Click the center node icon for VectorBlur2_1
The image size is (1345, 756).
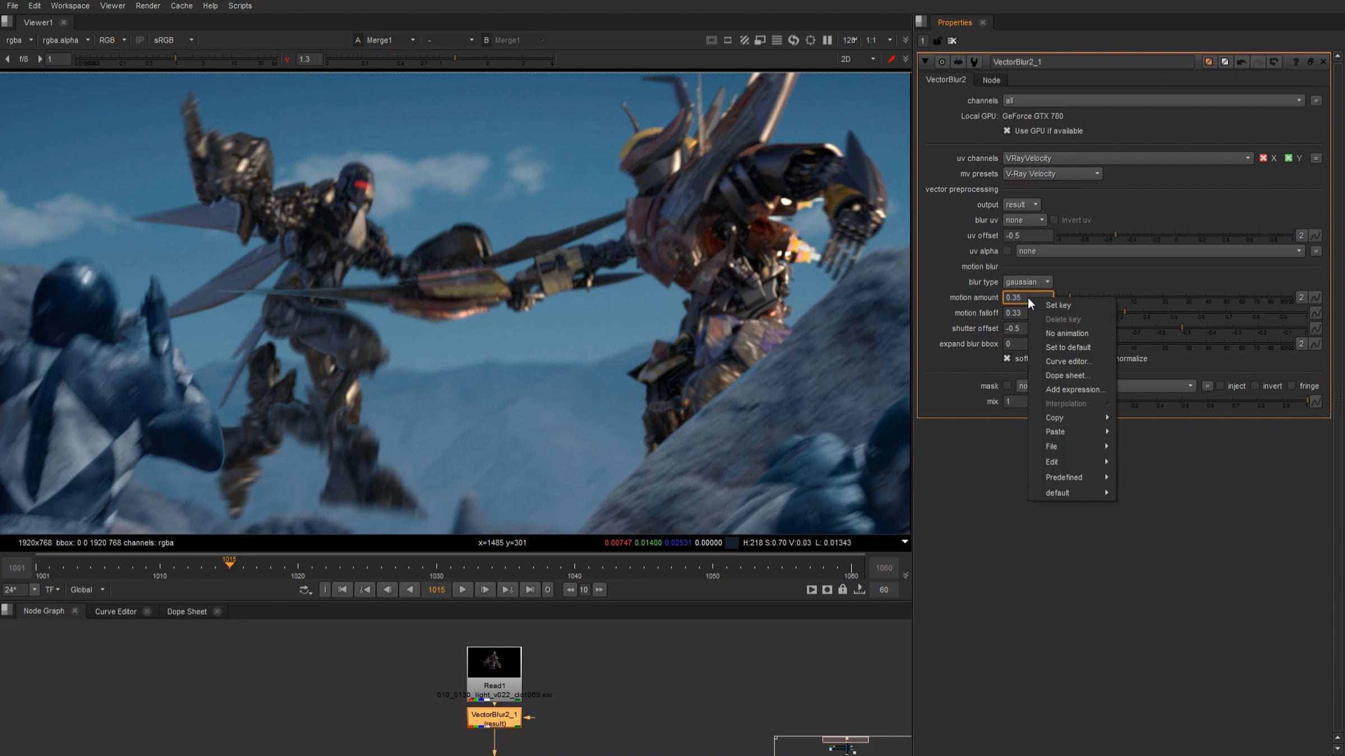point(942,62)
